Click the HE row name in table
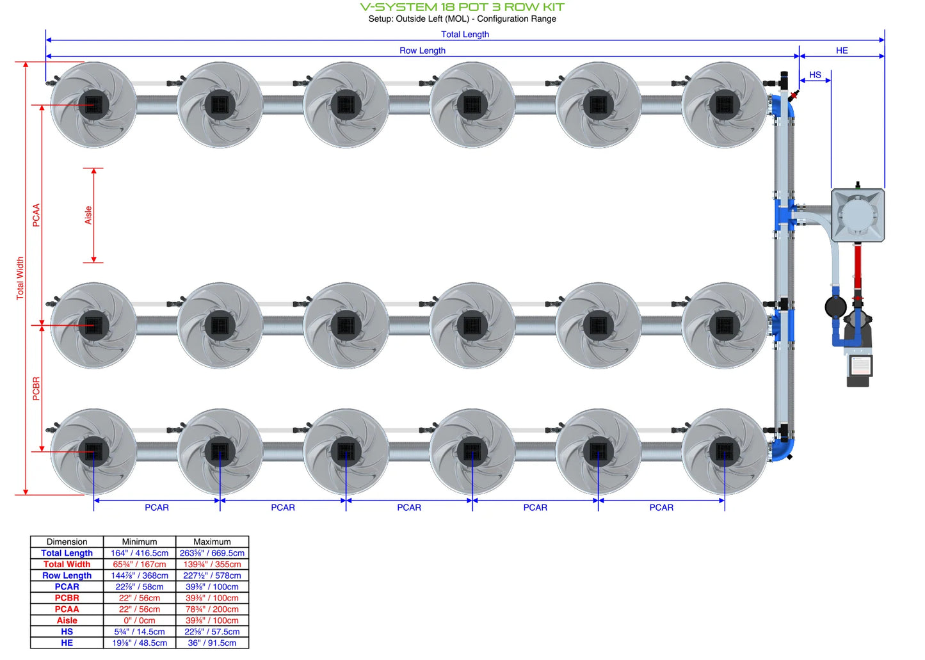This screenshot has height=660, width=925. coord(67,643)
